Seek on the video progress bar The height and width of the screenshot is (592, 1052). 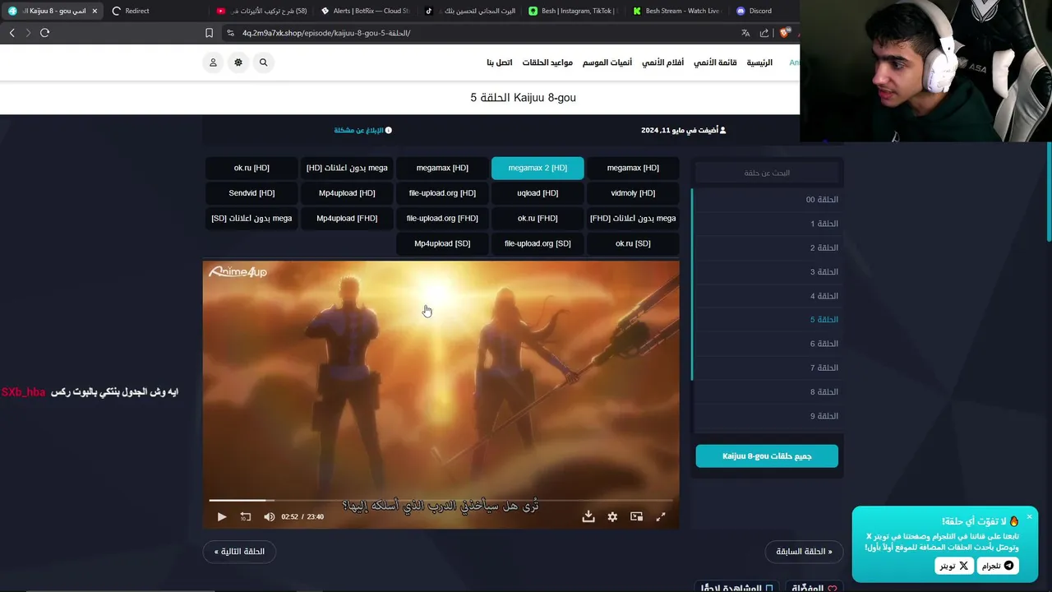point(441,500)
